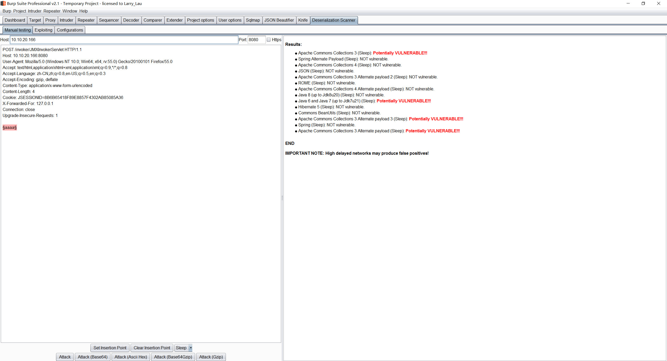Open the JSON Beautifier tab
Viewport: 667px width, 361px height.
pyautogui.click(x=279, y=20)
